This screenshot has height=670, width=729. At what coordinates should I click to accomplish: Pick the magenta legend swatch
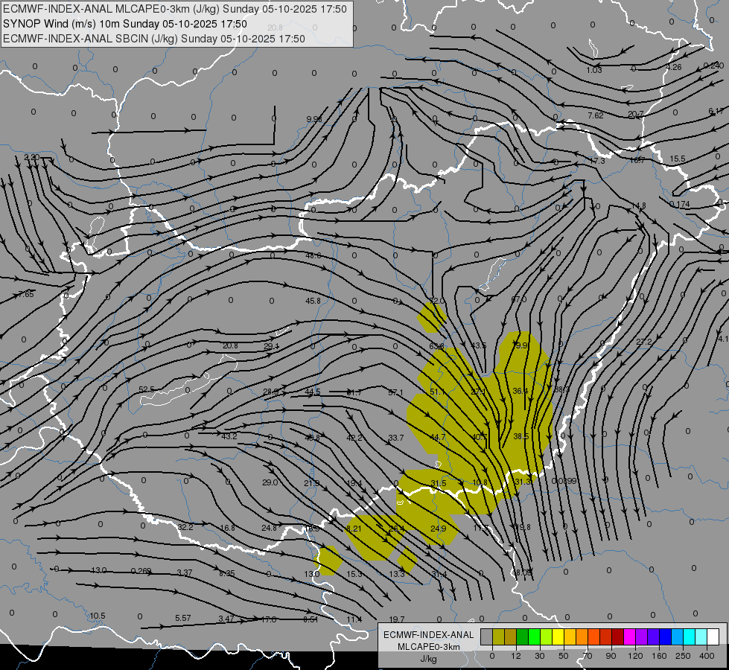click(630, 636)
